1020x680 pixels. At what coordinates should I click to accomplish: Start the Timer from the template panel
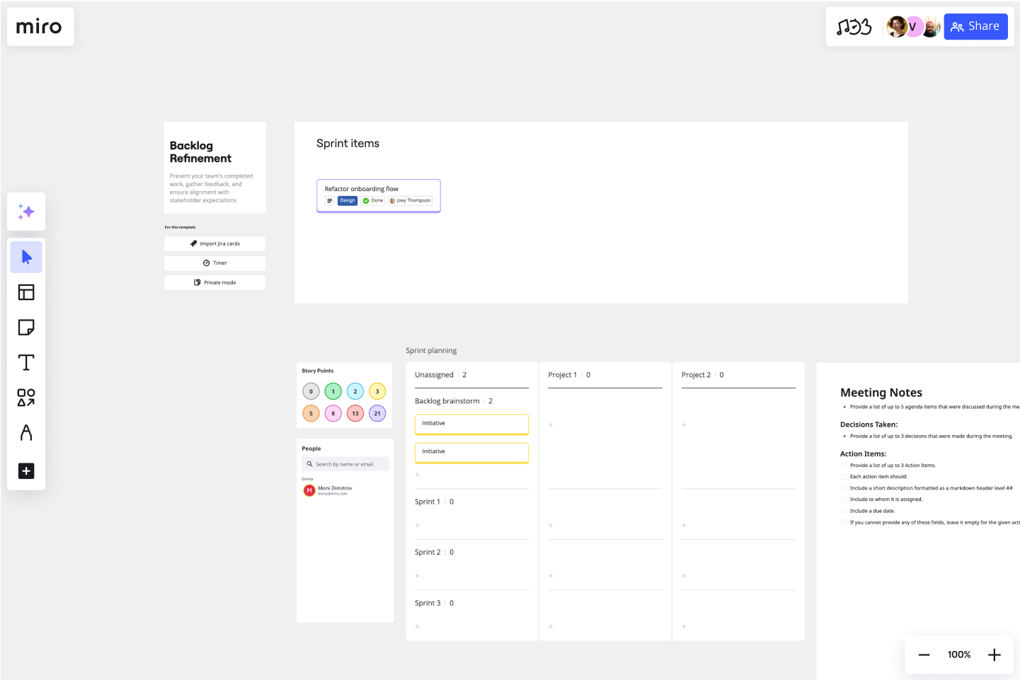click(x=214, y=263)
